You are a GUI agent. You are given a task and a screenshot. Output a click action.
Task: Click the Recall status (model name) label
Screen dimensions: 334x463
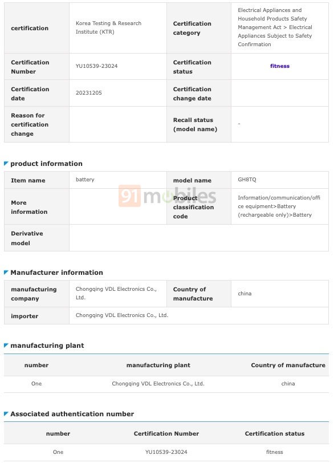click(195, 124)
